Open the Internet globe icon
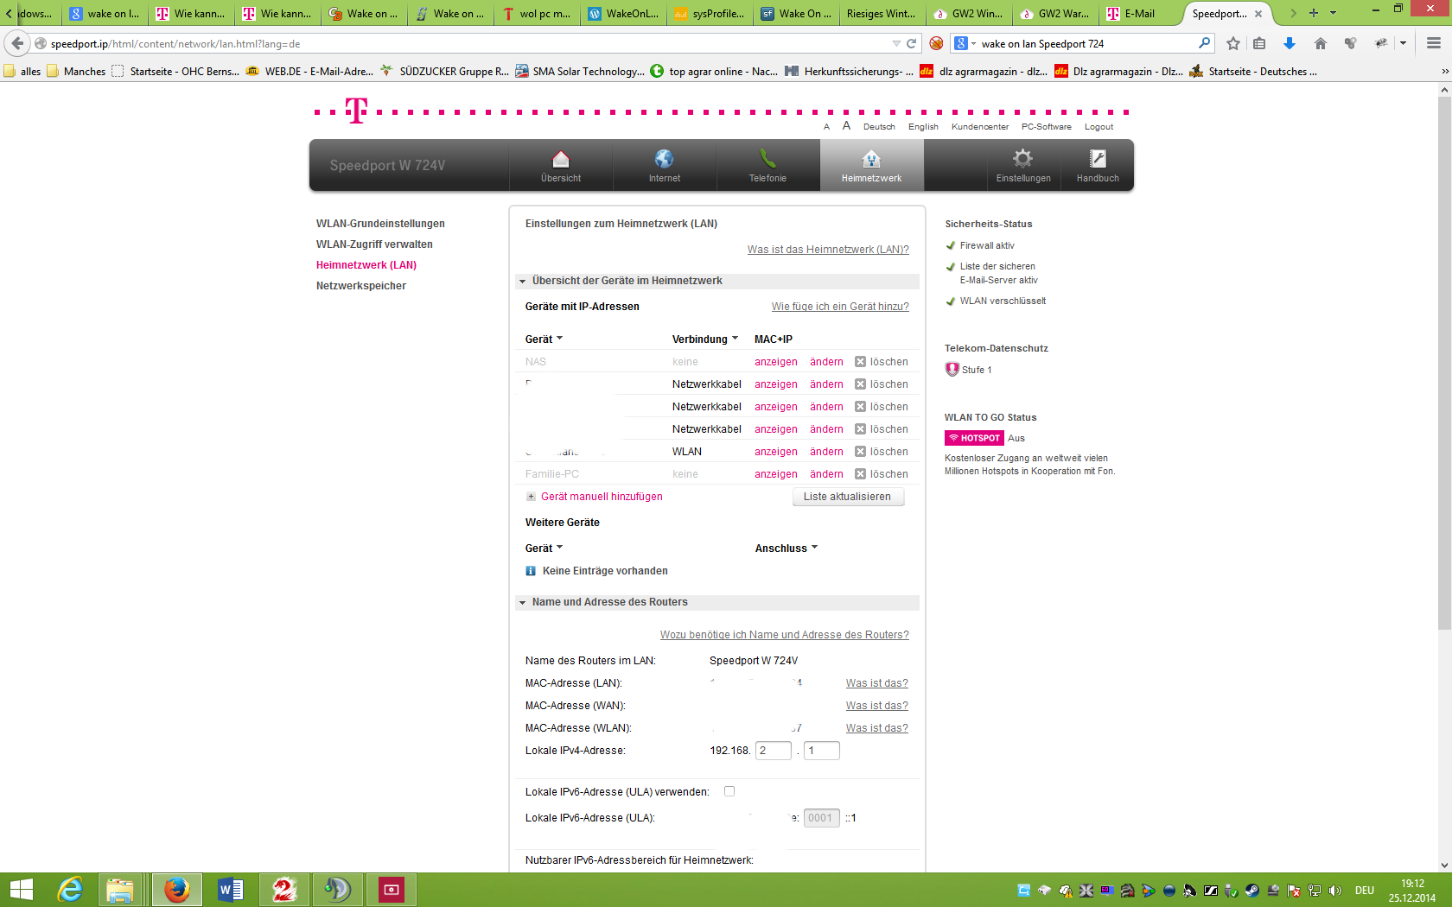 tap(664, 159)
